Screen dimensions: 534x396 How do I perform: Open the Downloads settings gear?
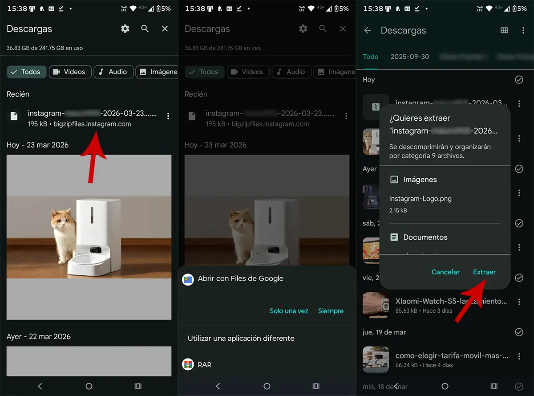click(x=125, y=29)
